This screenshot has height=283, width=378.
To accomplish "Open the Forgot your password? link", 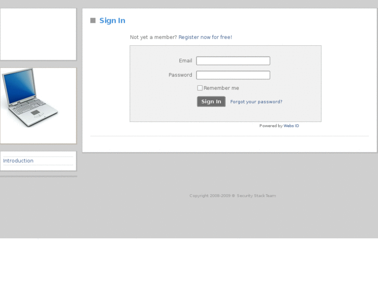I will coord(256,102).
